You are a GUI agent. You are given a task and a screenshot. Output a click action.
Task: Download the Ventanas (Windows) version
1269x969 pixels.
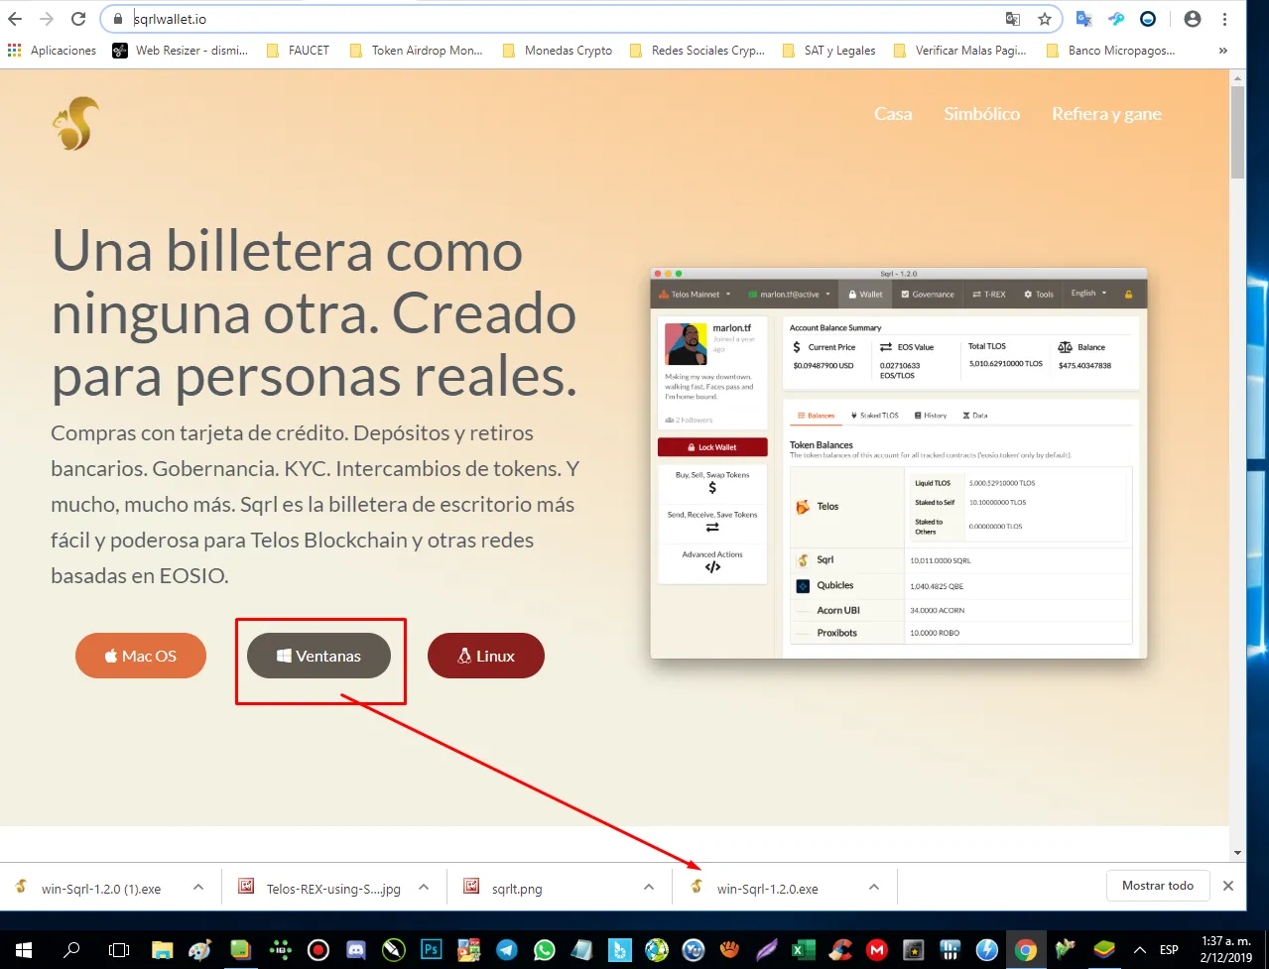(x=318, y=656)
